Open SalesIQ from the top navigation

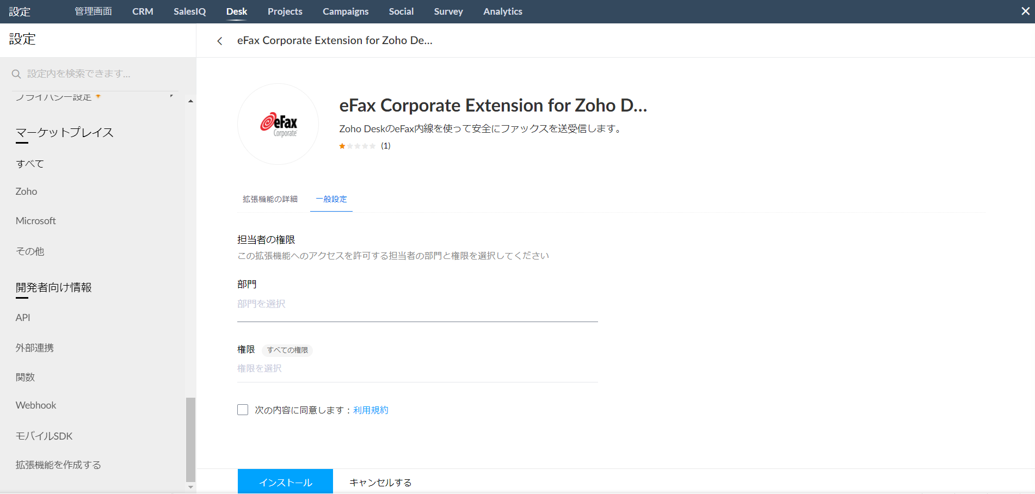click(190, 11)
